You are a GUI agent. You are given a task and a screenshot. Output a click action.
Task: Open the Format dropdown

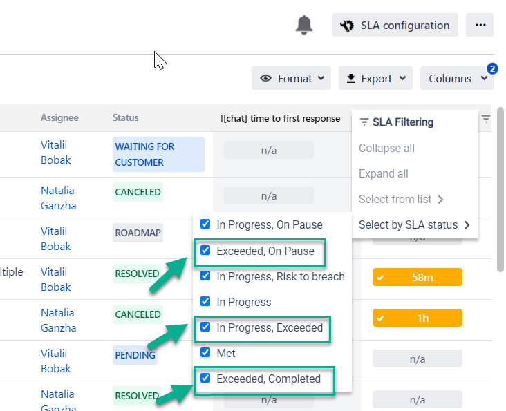(292, 78)
